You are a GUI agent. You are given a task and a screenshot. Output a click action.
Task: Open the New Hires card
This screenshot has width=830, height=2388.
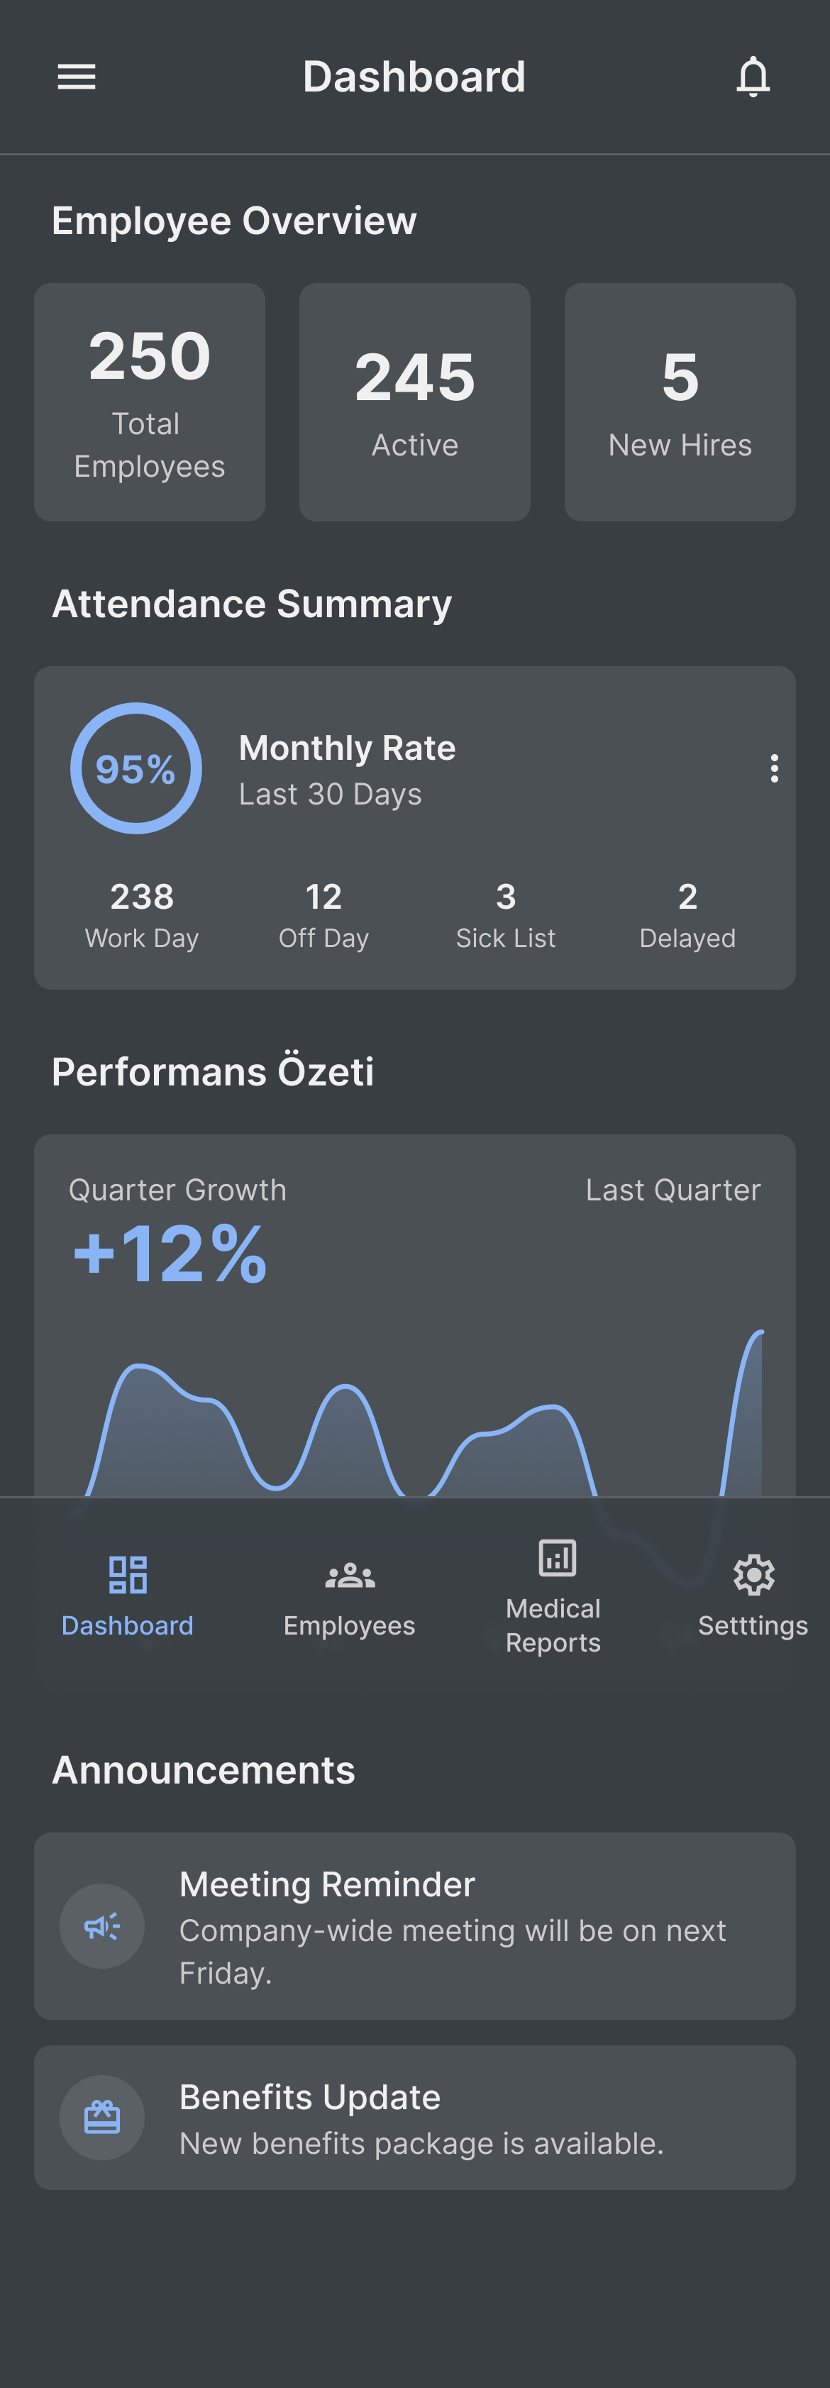[680, 402]
